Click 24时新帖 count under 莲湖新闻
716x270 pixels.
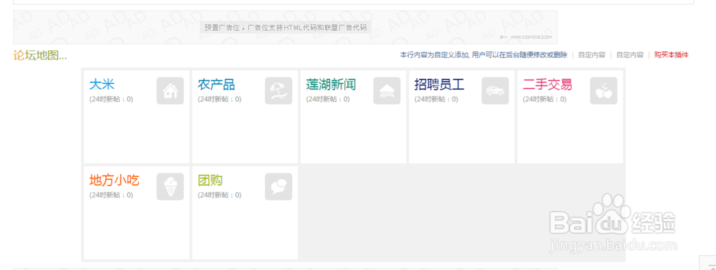(x=328, y=99)
